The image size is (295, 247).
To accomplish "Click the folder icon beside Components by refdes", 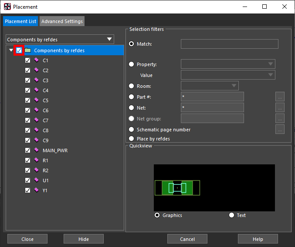I will (28, 50).
